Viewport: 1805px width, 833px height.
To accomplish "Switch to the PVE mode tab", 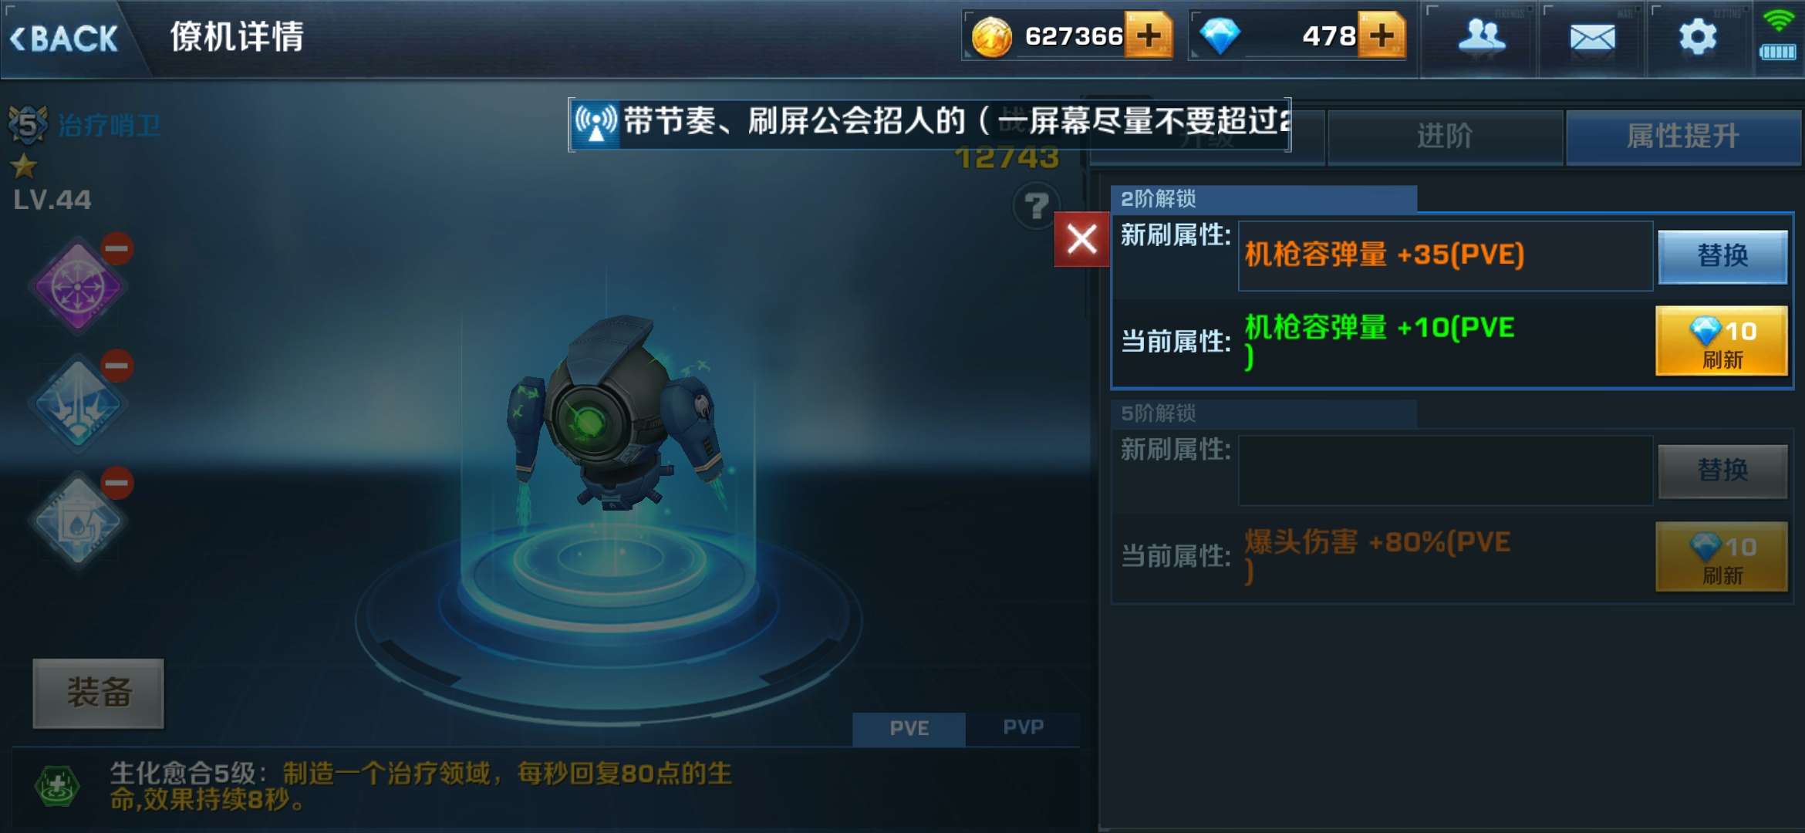I will coord(909,728).
